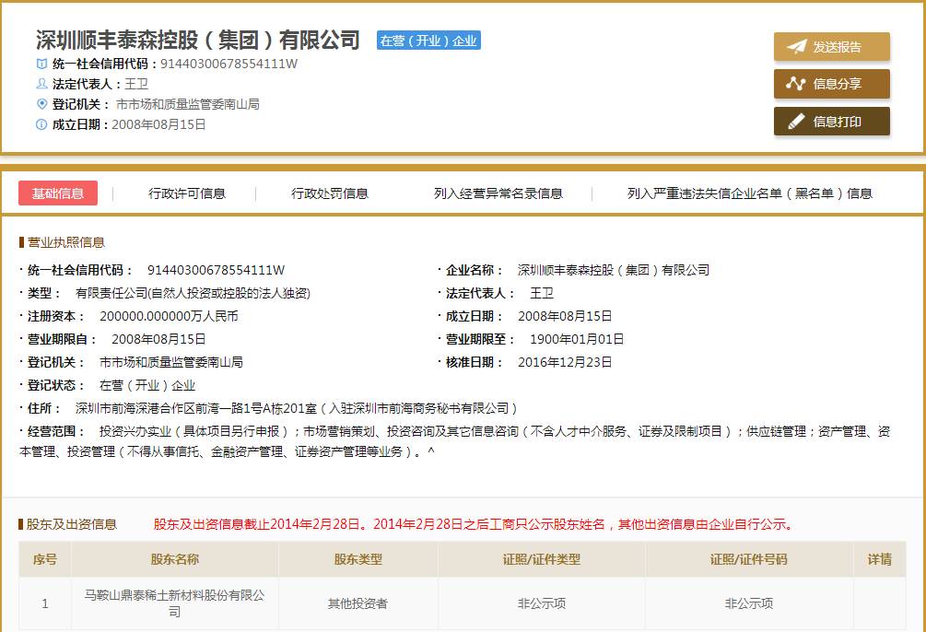Click 登记机关 value in license info

(171, 362)
